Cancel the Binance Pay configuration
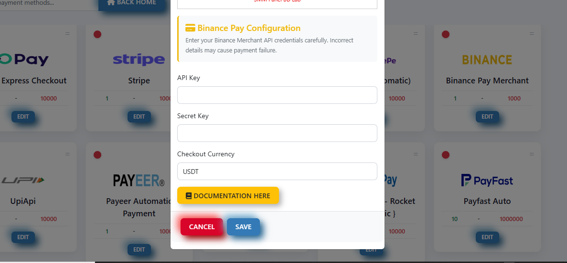 pyautogui.click(x=202, y=227)
